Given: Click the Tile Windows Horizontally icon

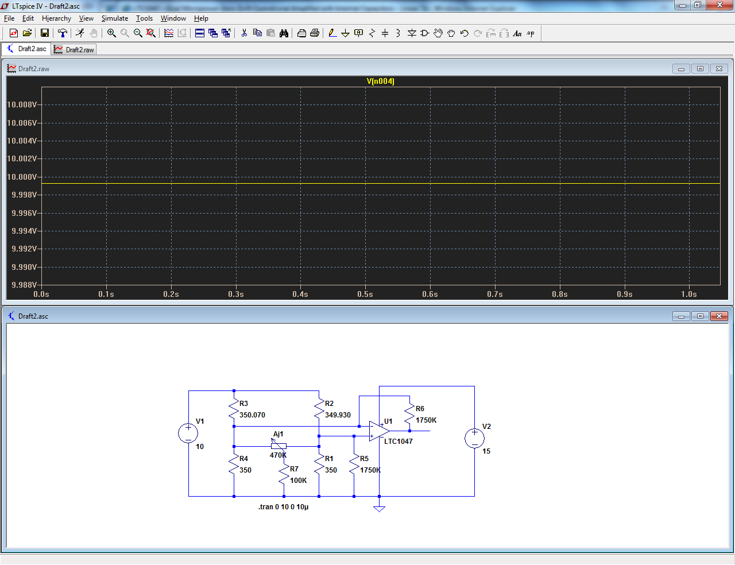Looking at the screenshot, I should [200, 33].
